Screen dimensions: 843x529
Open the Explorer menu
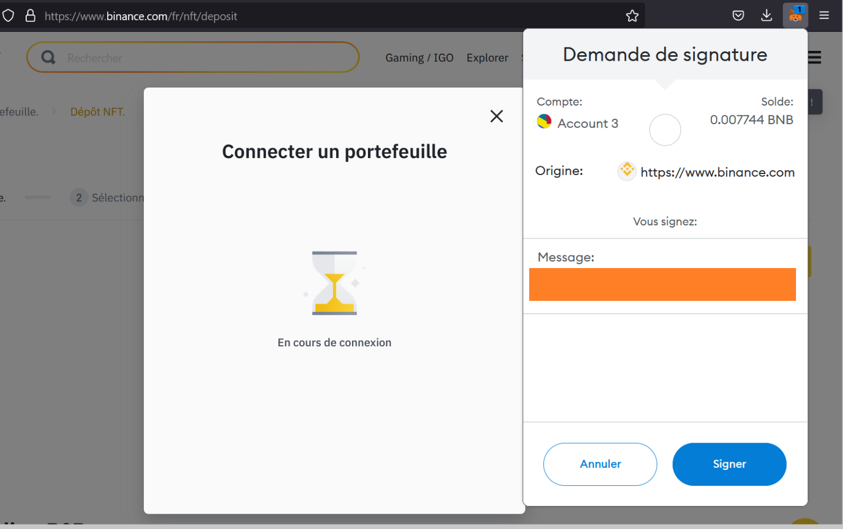click(487, 57)
